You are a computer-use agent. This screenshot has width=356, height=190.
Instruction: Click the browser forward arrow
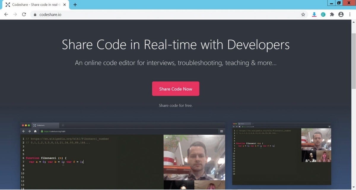15,15
